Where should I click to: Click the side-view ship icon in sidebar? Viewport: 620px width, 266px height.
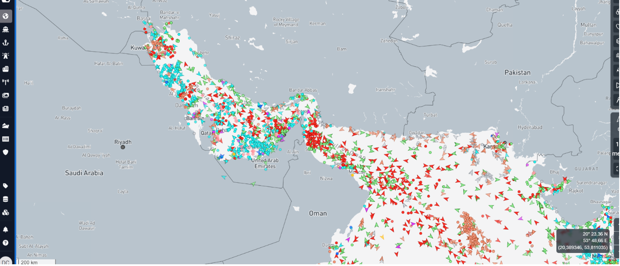tap(6, 126)
